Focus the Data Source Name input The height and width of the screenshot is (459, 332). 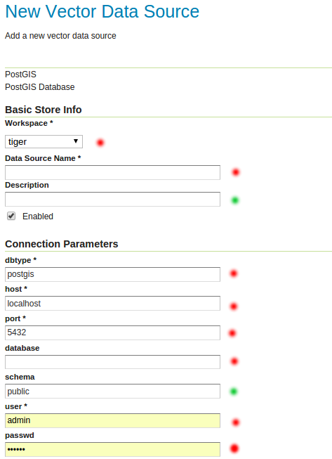pyautogui.click(x=112, y=172)
